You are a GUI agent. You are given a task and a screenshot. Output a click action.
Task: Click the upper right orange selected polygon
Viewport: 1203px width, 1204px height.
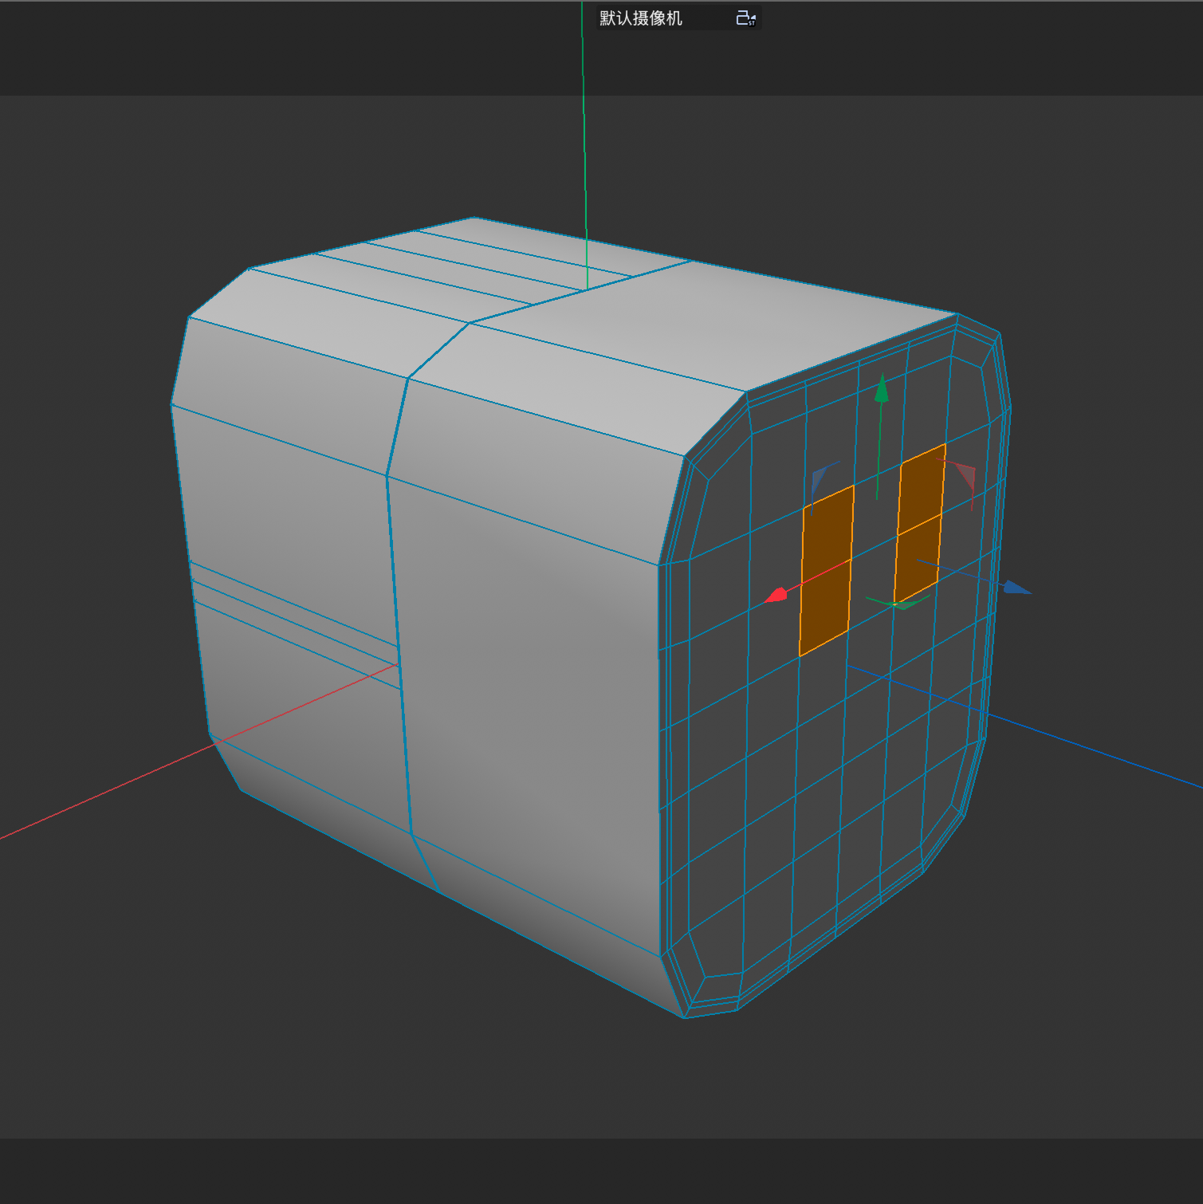(922, 489)
